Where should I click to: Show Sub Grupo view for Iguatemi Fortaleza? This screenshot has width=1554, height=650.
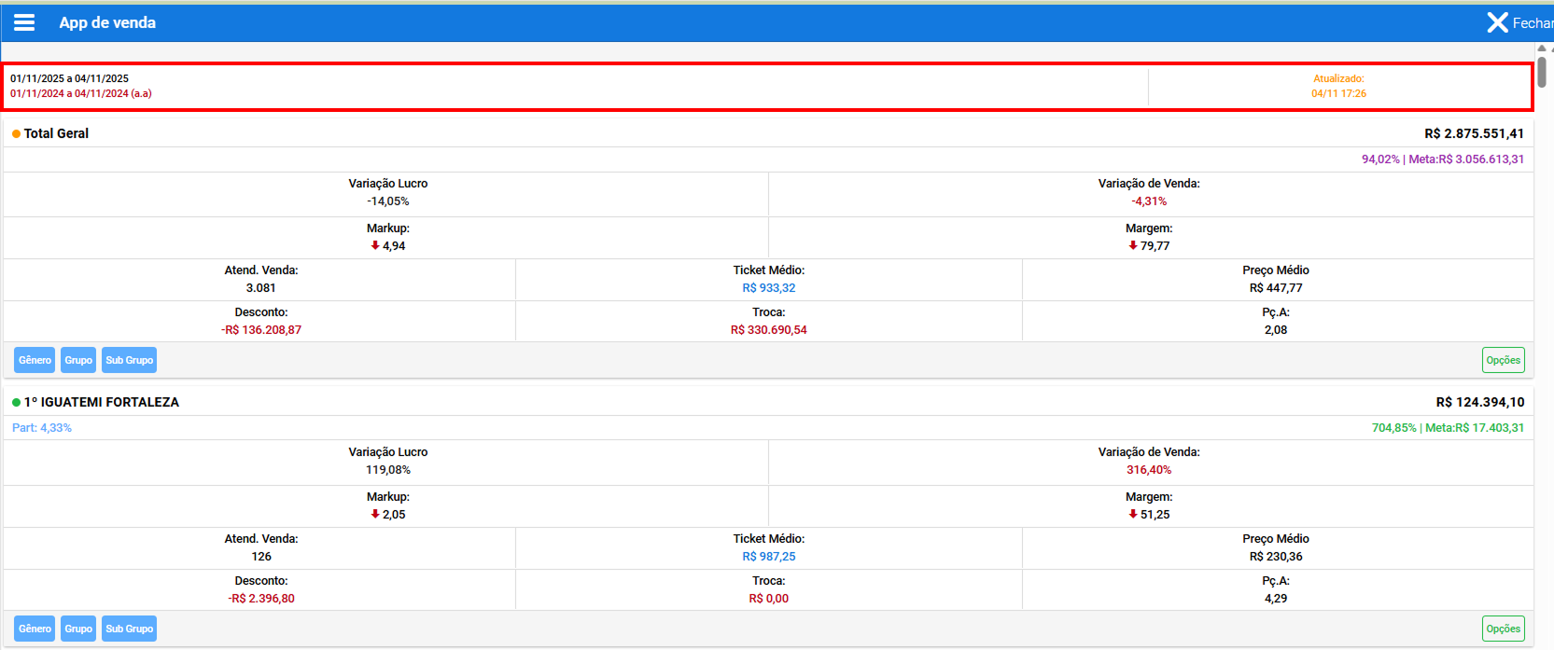point(129,629)
